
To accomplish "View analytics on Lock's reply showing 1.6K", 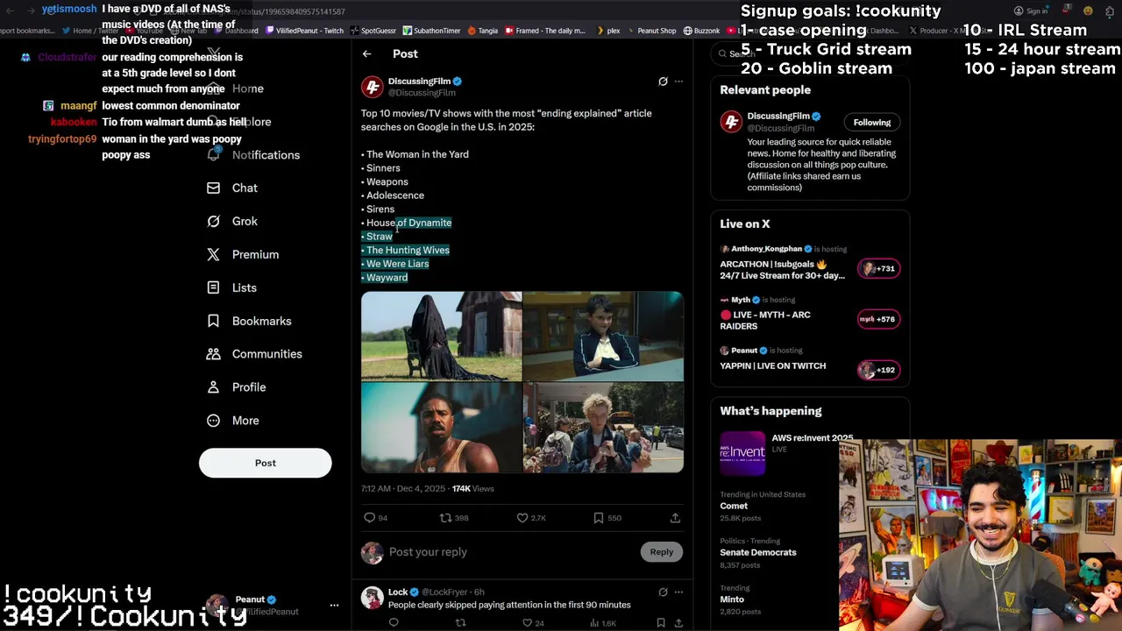I will pos(603,623).
